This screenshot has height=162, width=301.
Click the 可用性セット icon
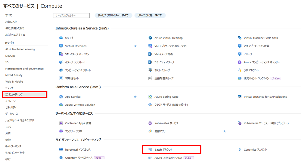click(61, 78)
